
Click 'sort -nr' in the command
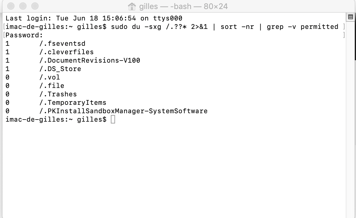click(237, 27)
